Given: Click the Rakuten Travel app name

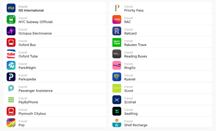Looking at the screenshot, I should pos(135,45).
